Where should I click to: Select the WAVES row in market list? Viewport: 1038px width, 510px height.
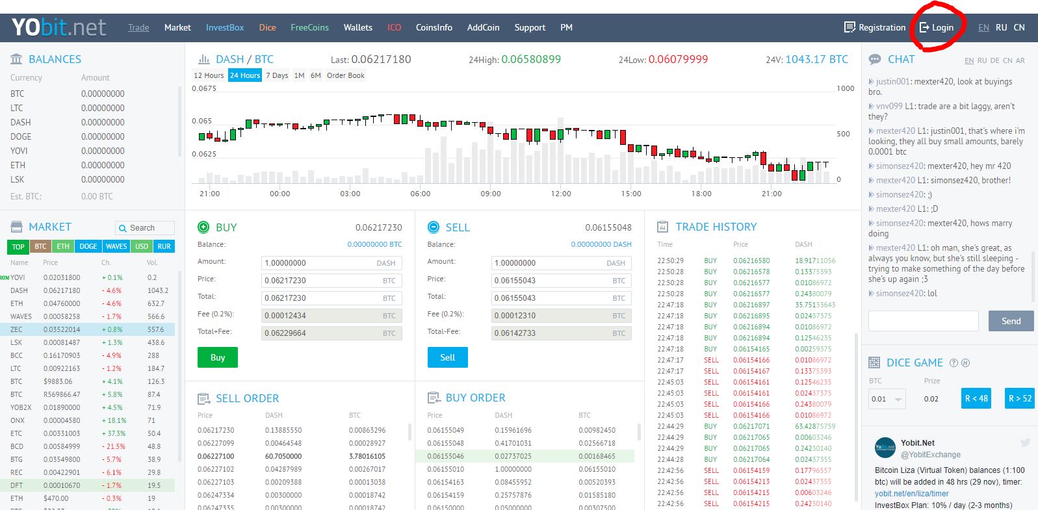[x=87, y=316]
